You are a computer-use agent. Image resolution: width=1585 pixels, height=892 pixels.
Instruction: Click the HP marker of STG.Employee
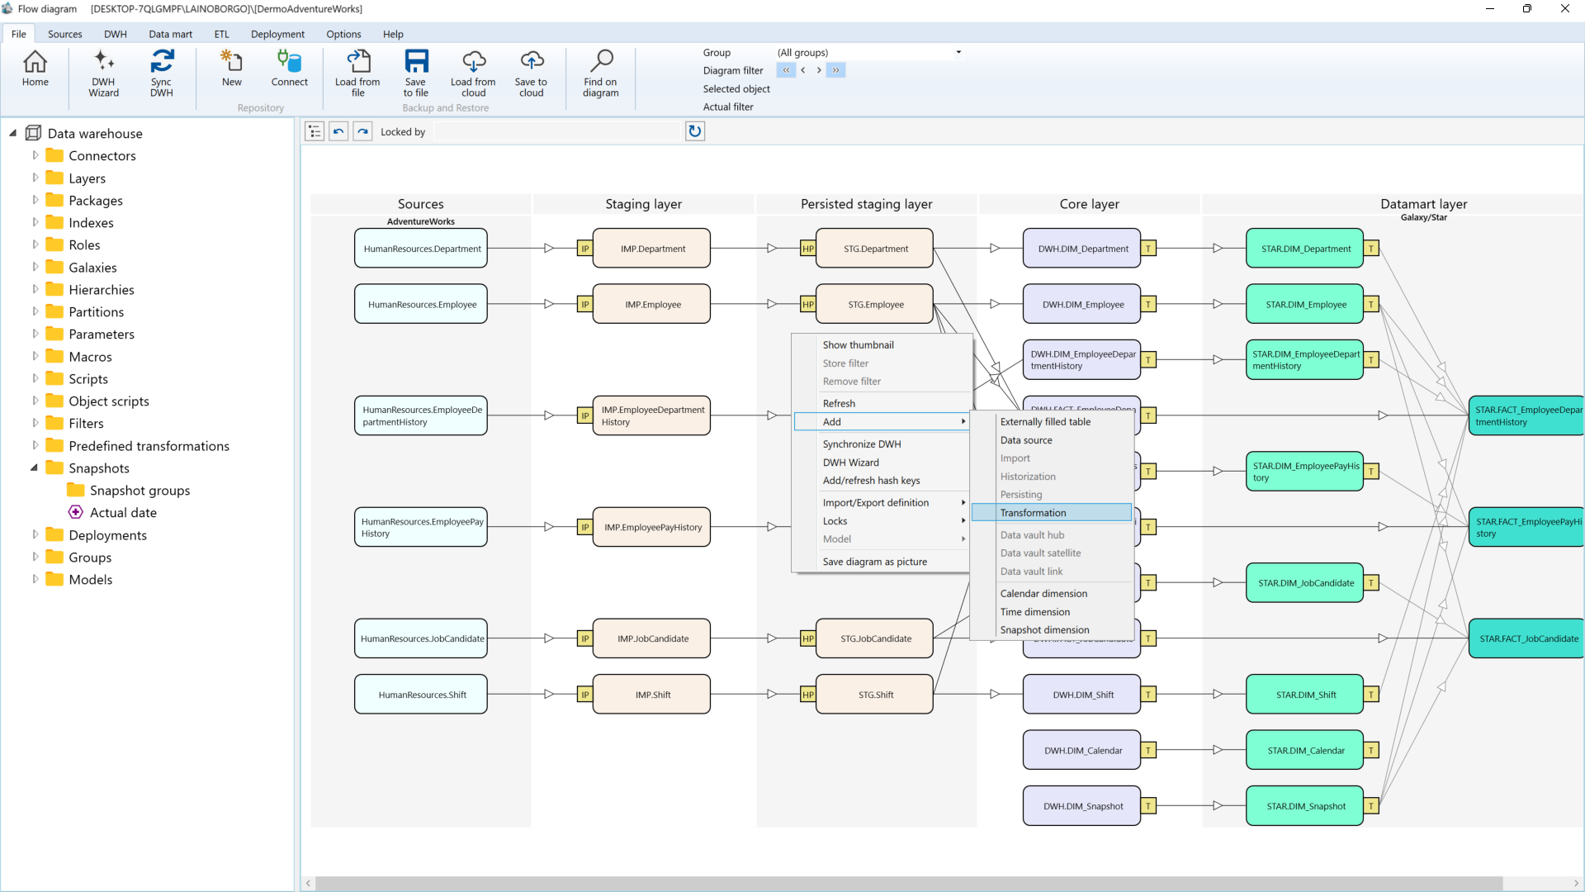click(807, 305)
